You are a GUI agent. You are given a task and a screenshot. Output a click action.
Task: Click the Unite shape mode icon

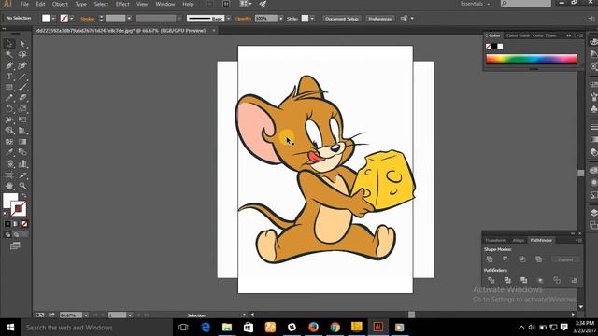coord(490,259)
